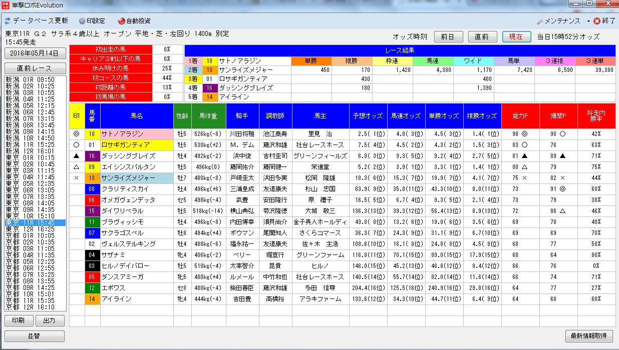Image resolution: width=619 pixels, height=350 pixels.
Task: Click the date button 2016年05月14日
Action: click(x=35, y=53)
